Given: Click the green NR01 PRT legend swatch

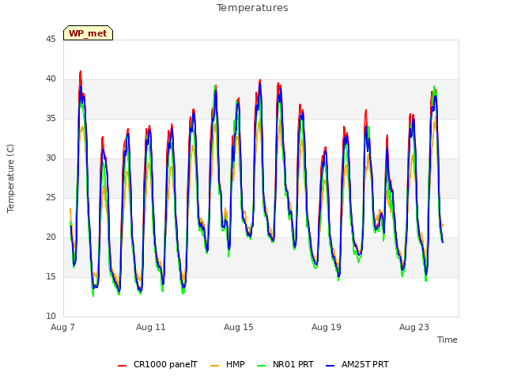Looking at the screenshot, I should [x=262, y=366].
